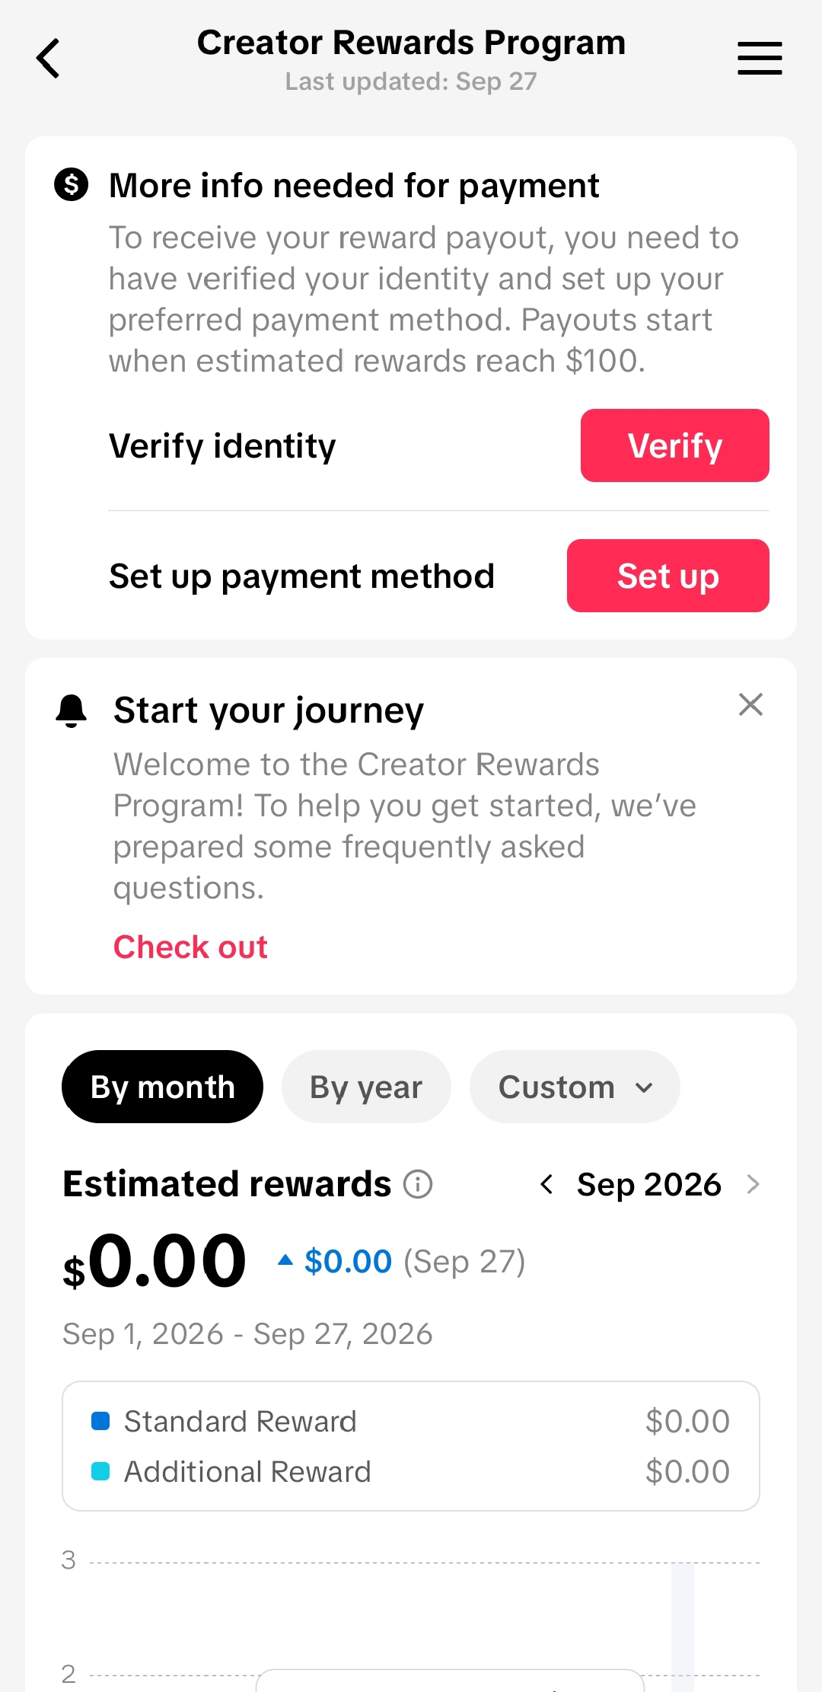This screenshot has height=1692, width=822.
Task: Expand the Custom date dropdown
Action: 575,1087
